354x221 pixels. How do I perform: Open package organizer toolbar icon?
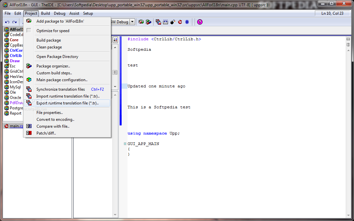[x=148, y=22]
